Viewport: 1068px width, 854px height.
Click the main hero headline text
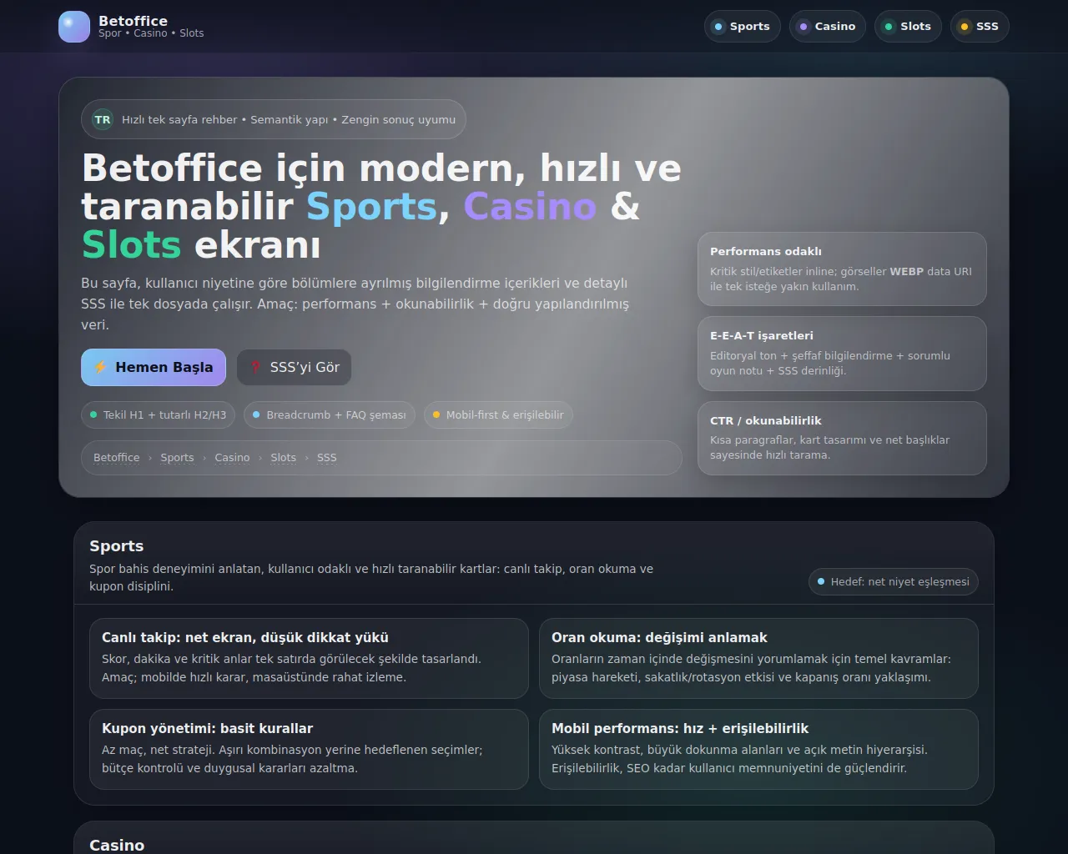coord(381,206)
